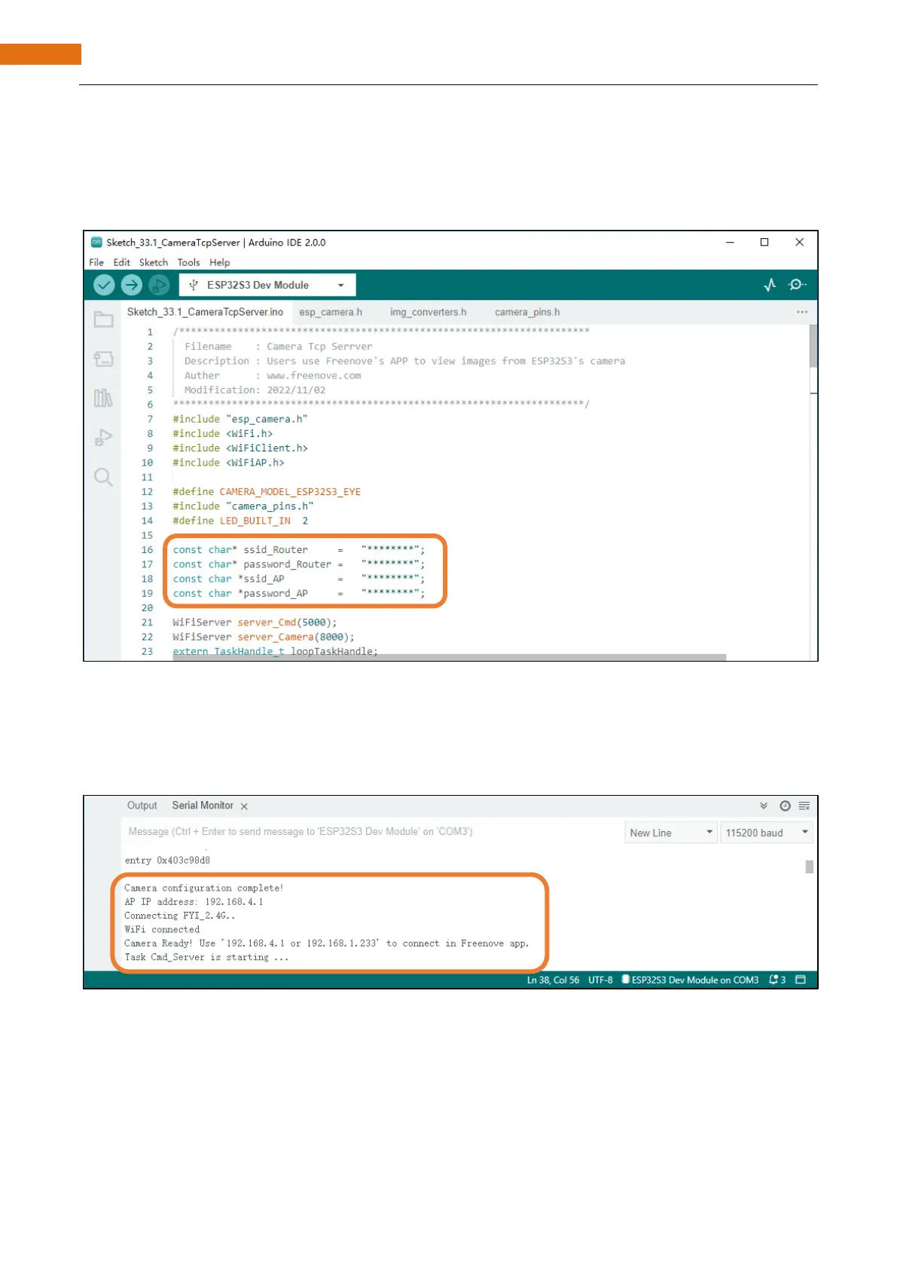Click 'WiFi connected' serial output line
Viewport: 897px width, 1269px height.
pyautogui.click(x=162, y=930)
